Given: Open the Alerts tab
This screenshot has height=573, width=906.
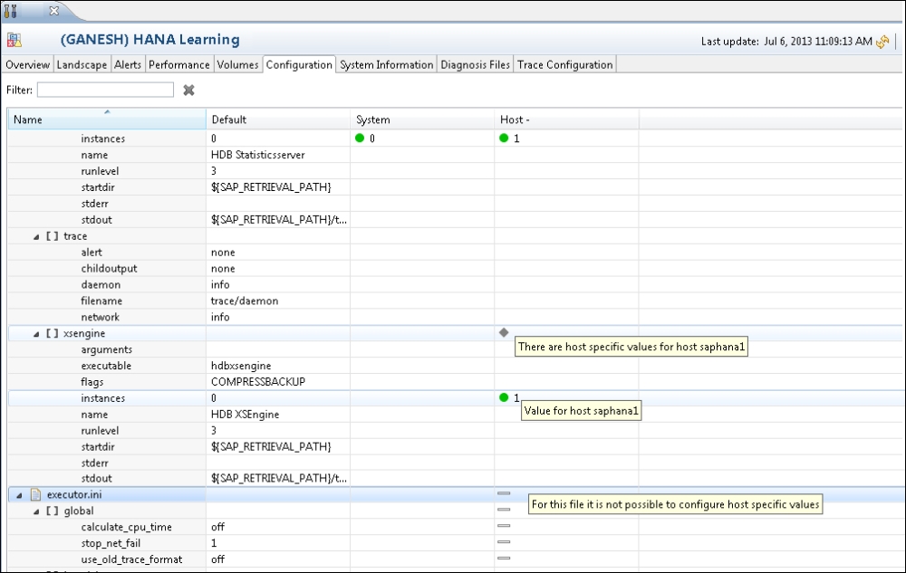Looking at the screenshot, I should [128, 64].
